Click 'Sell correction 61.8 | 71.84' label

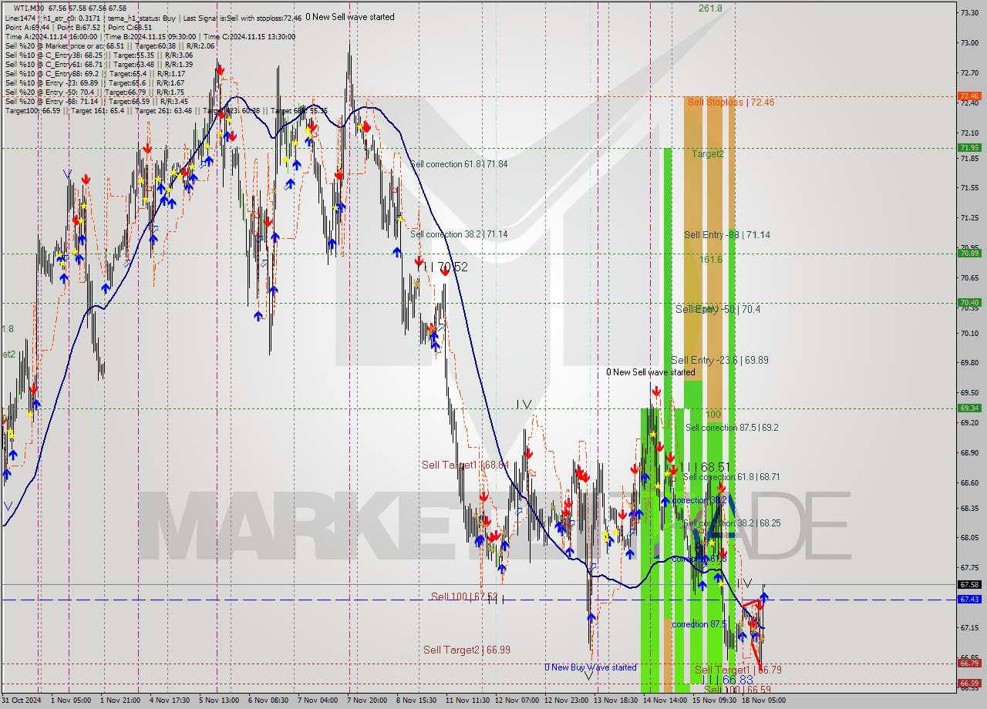459,164
